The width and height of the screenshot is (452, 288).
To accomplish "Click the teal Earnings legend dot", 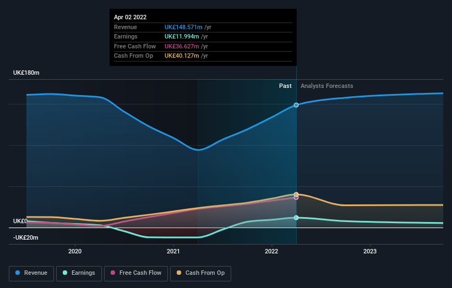I will click(x=65, y=273).
